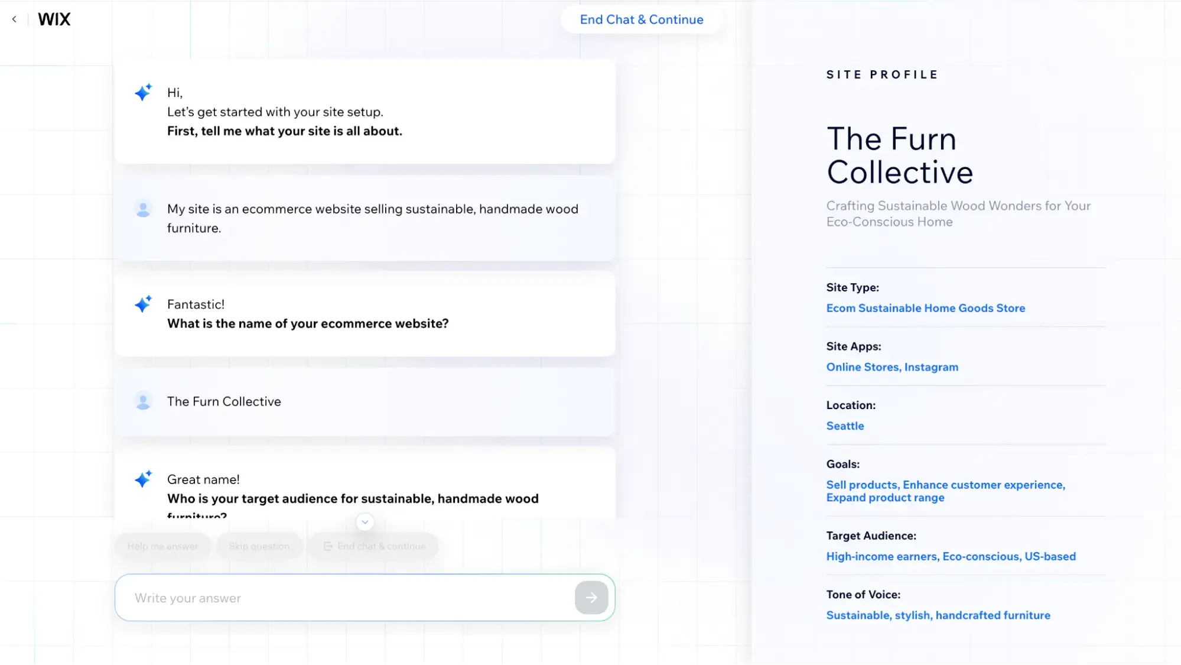Click the user avatar beside the ecommerce message
This screenshot has height=665, width=1181.
(143, 209)
